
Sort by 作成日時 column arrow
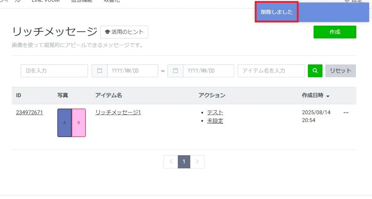328,96
